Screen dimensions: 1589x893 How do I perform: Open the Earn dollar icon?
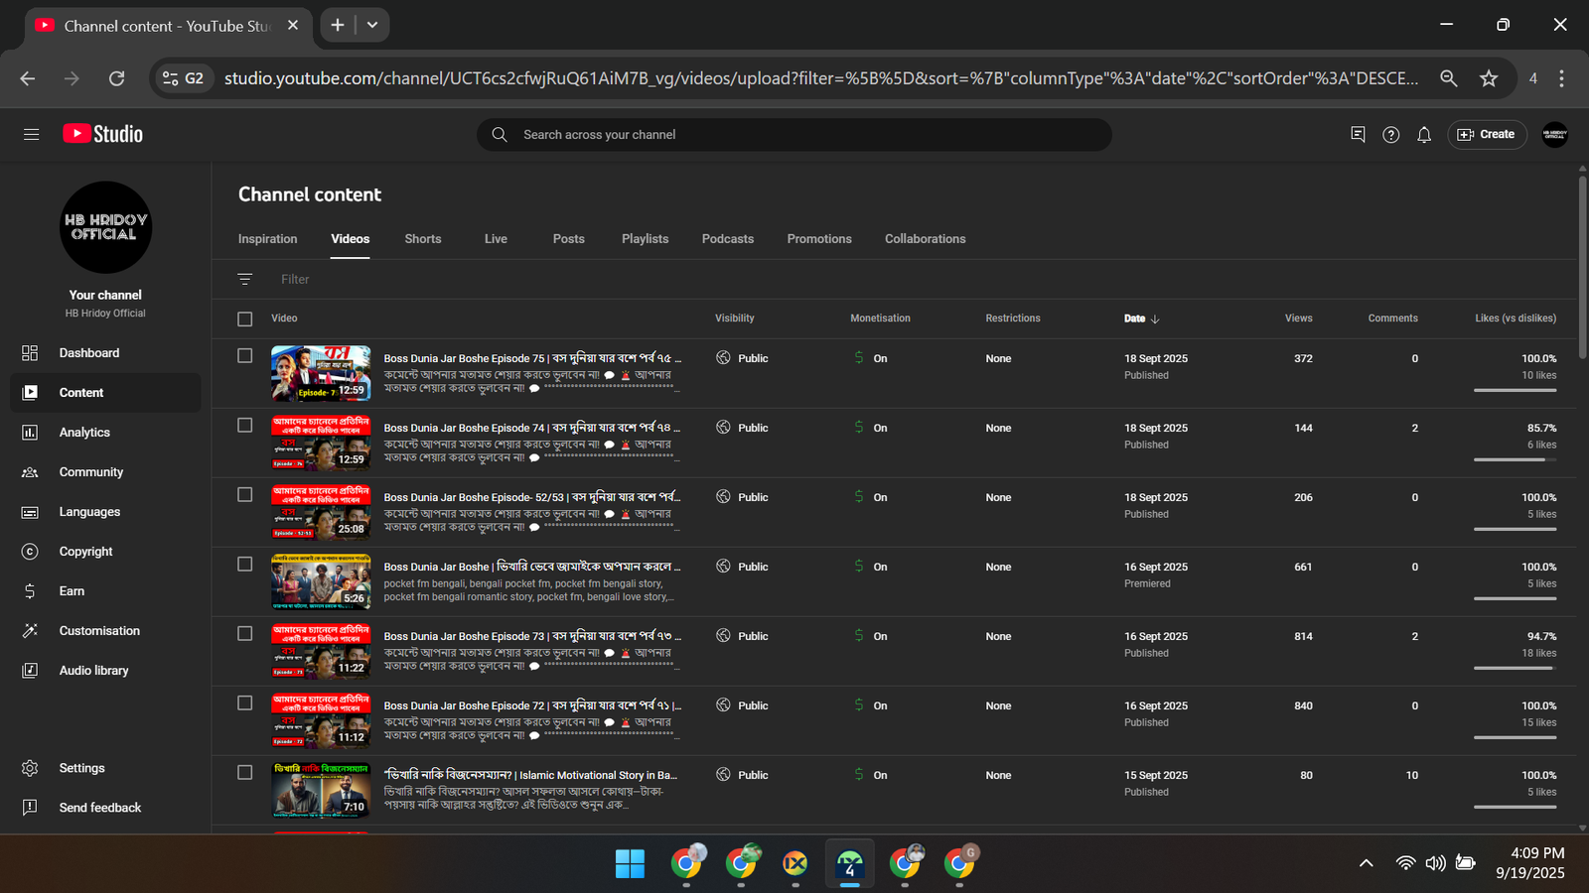[x=30, y=591]
